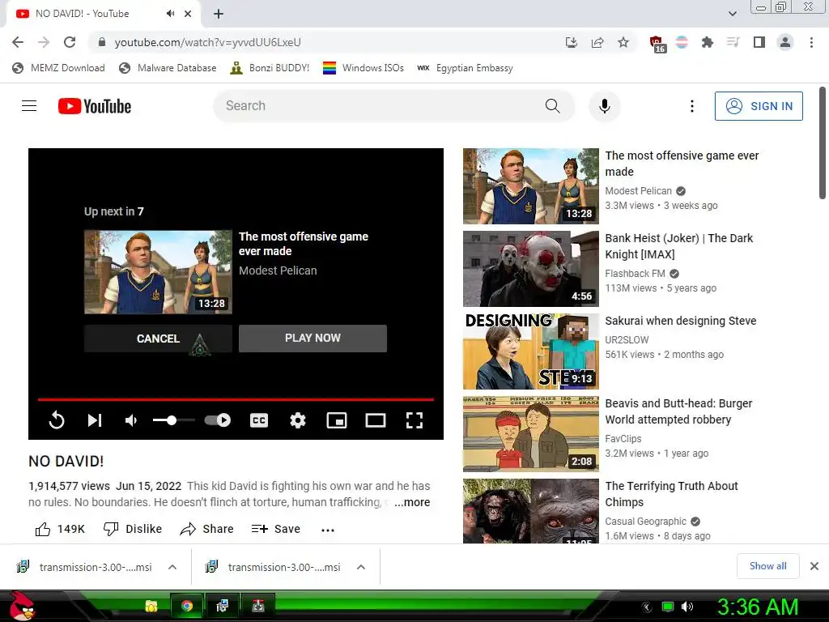
Task: Enable miniplayer mode
Action: tap(337, 420)
